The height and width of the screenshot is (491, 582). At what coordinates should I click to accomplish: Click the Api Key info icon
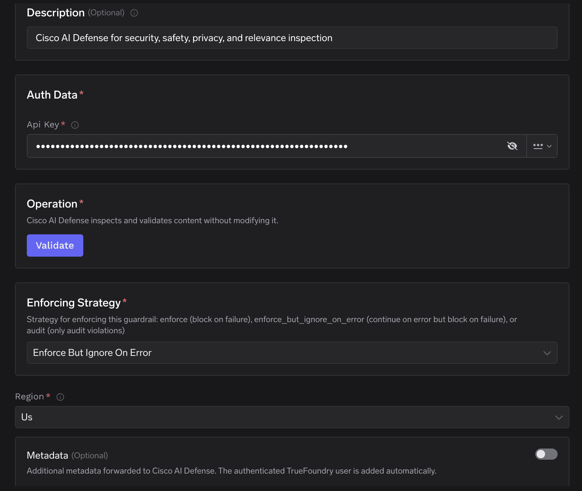point(75,125)
